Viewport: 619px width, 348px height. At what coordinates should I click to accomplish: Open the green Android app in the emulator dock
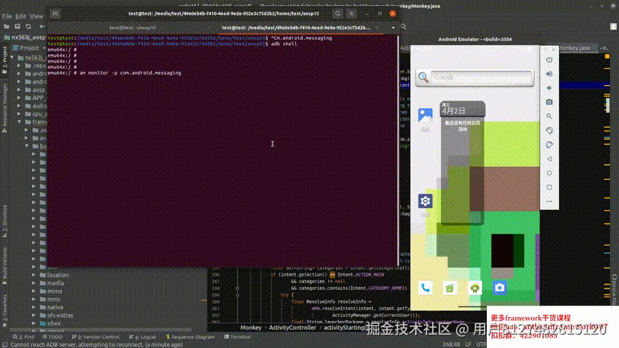475,288
